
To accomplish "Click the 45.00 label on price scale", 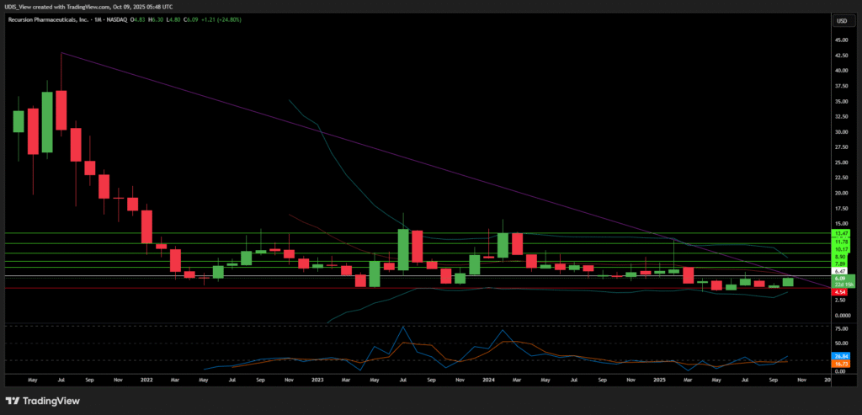I will click(840, 40).
